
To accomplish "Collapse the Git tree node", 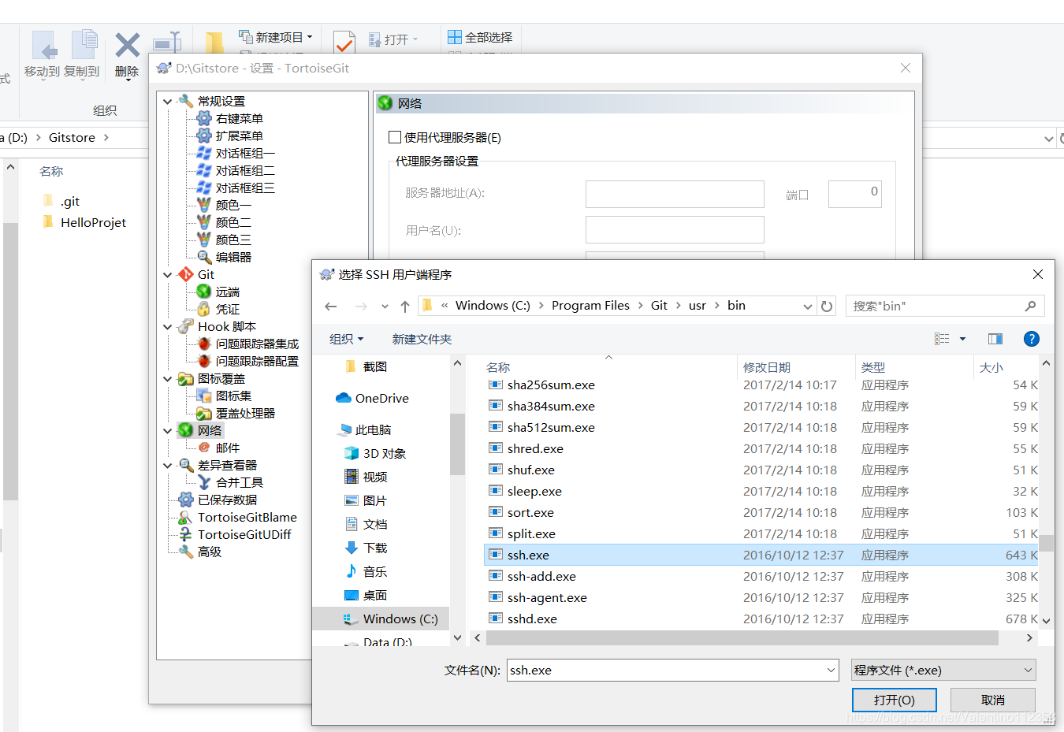I will click(168, 274).
